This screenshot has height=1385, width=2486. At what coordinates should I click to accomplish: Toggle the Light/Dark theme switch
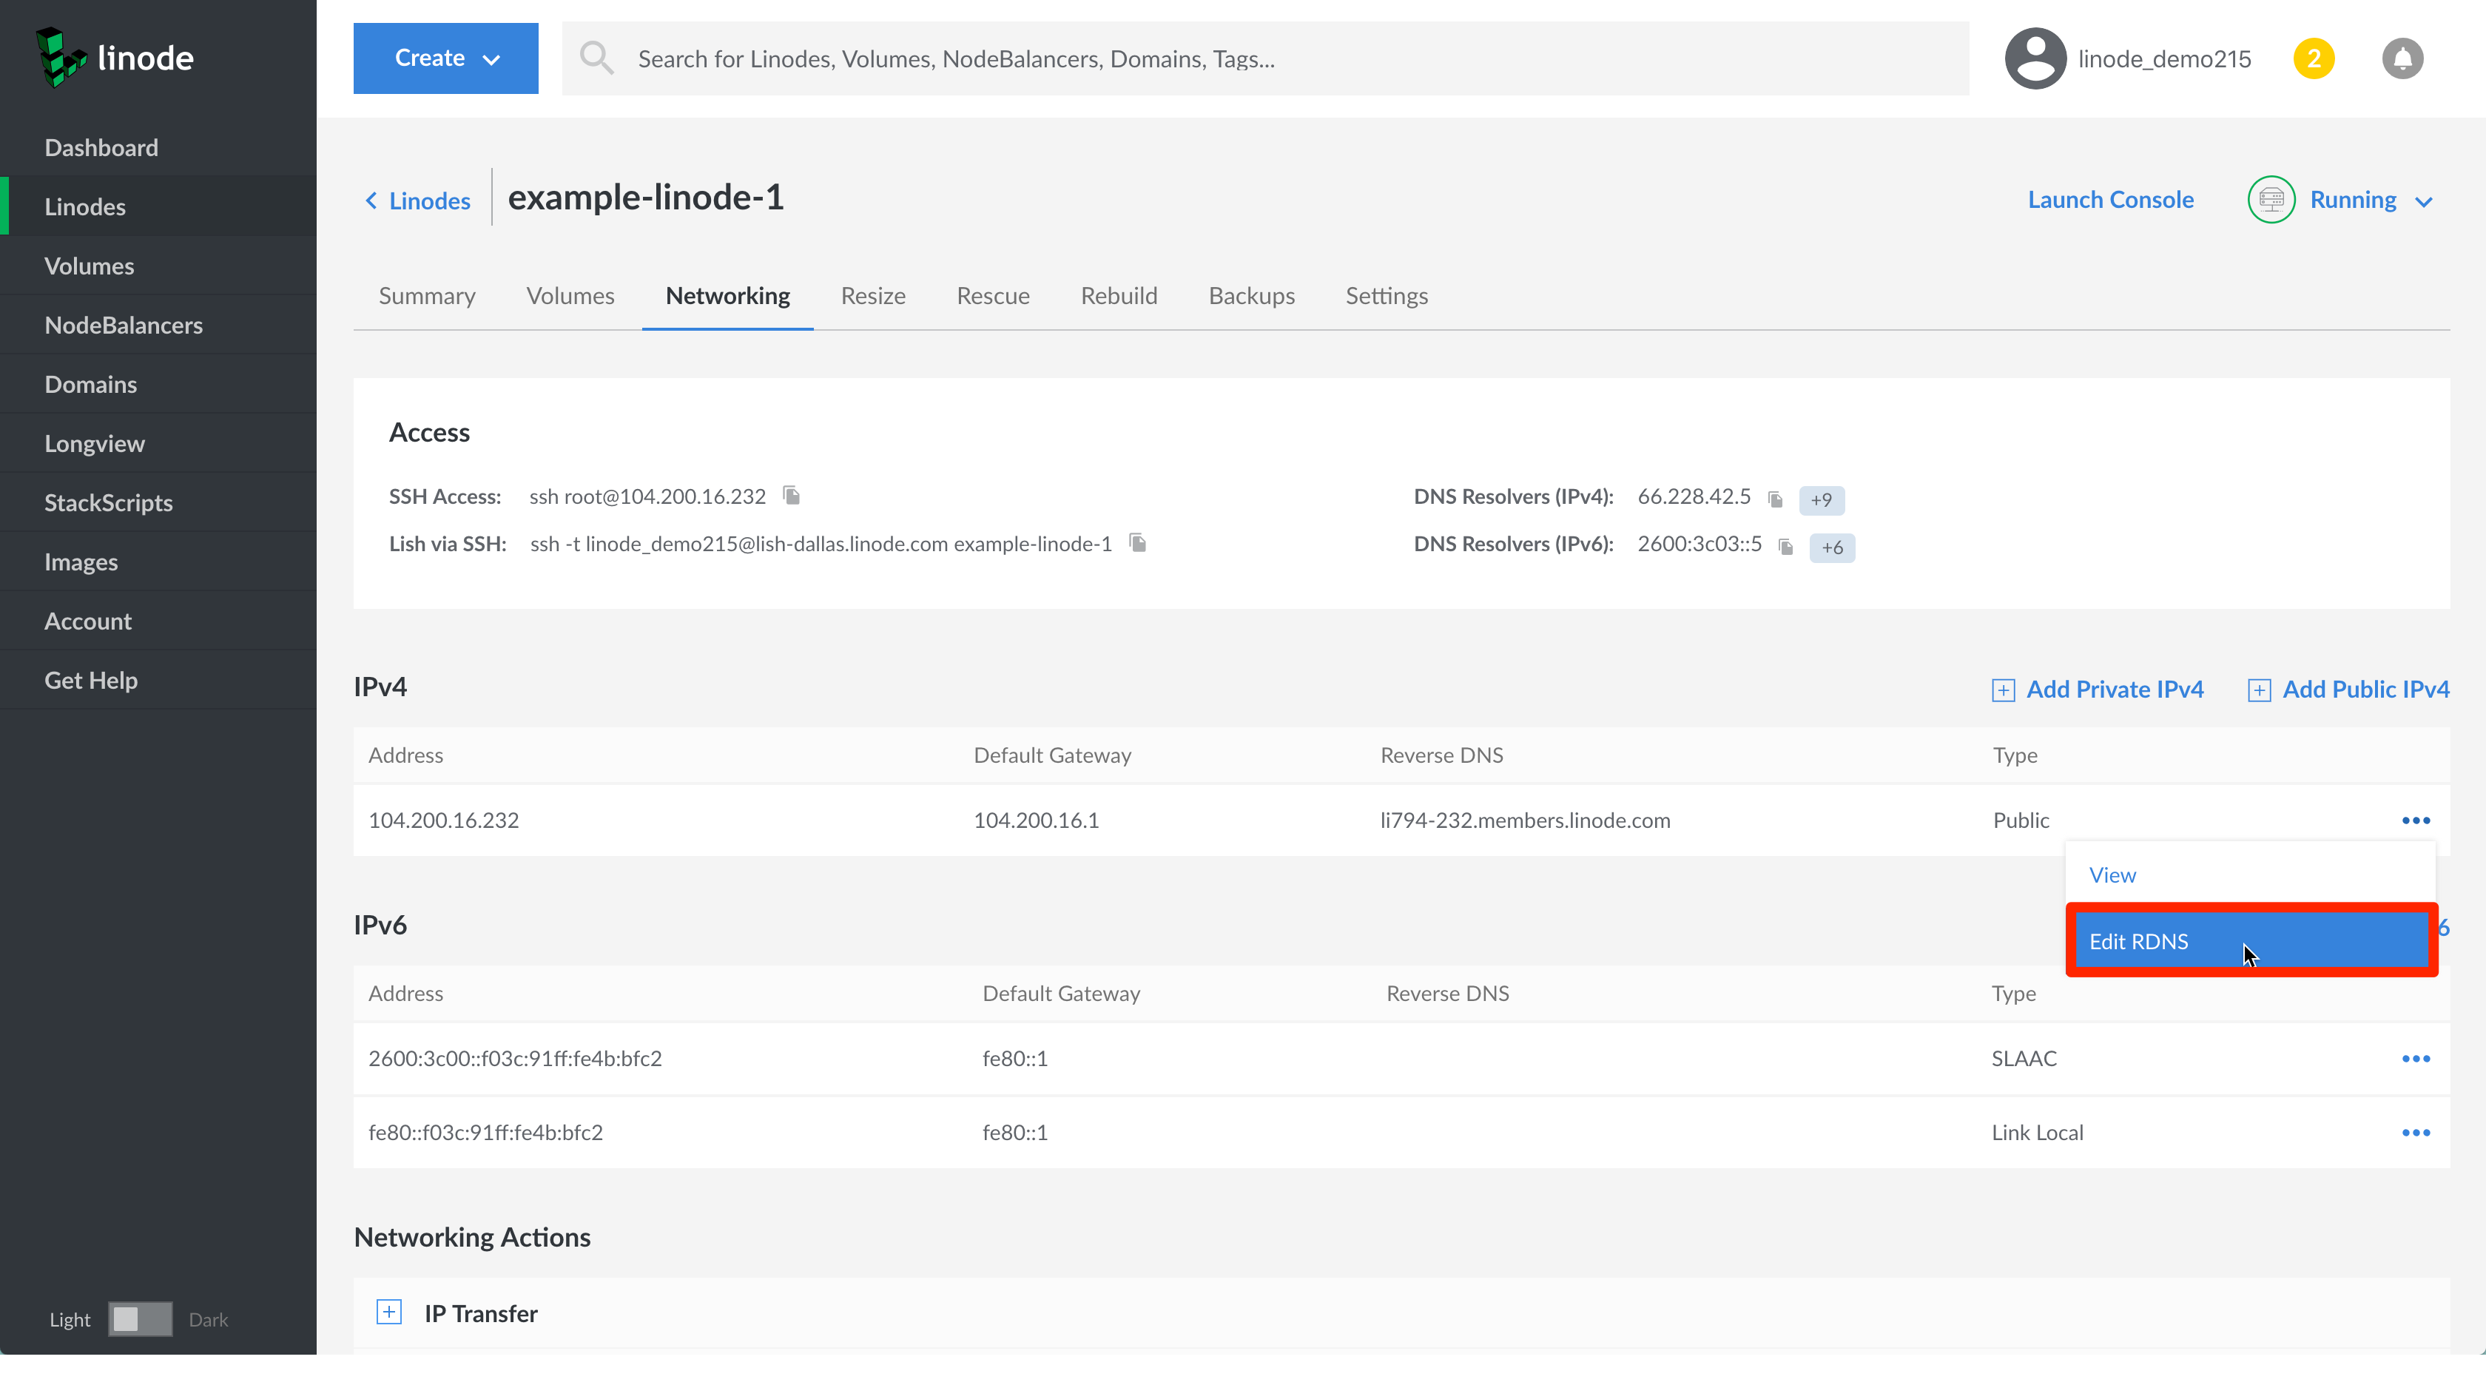(140, 1318)
